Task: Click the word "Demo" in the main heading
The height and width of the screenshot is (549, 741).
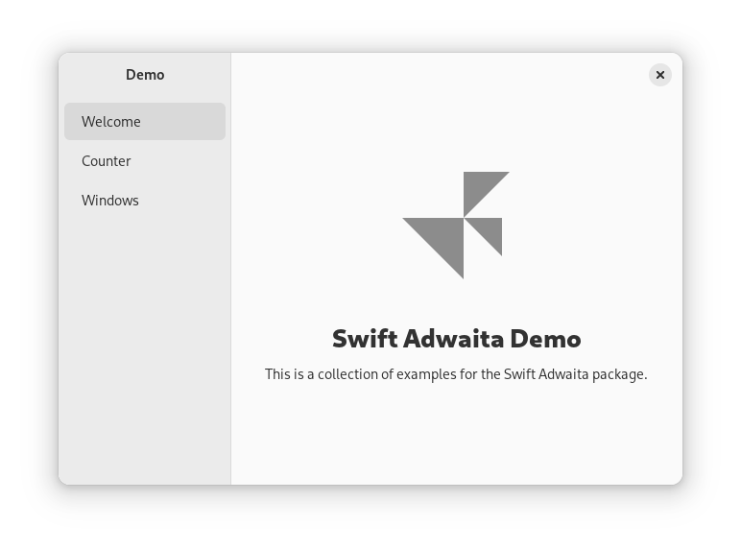Action: [x=545, y=339]
